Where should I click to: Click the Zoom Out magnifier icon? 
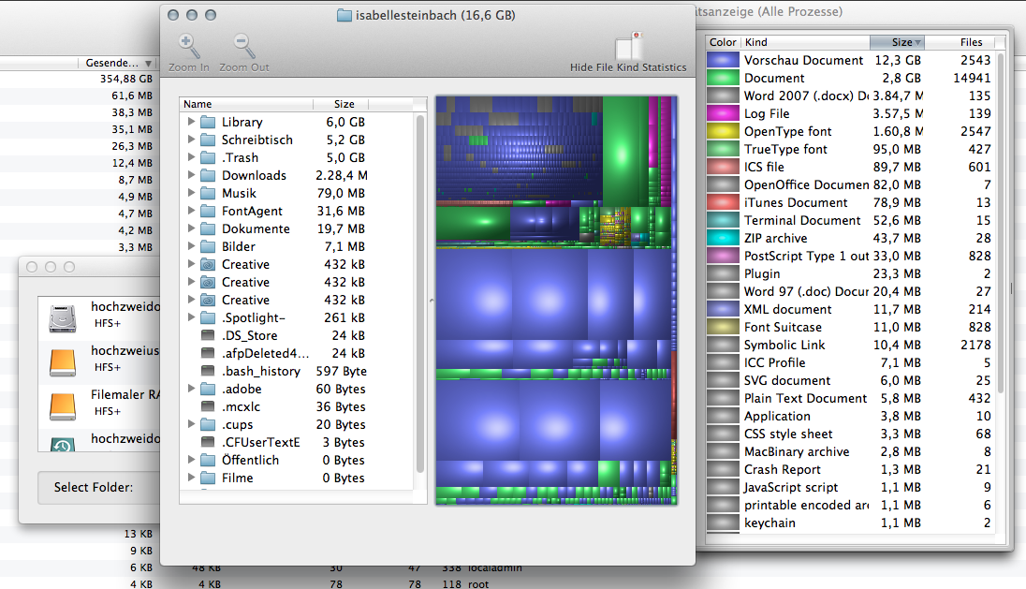(243, 46)
